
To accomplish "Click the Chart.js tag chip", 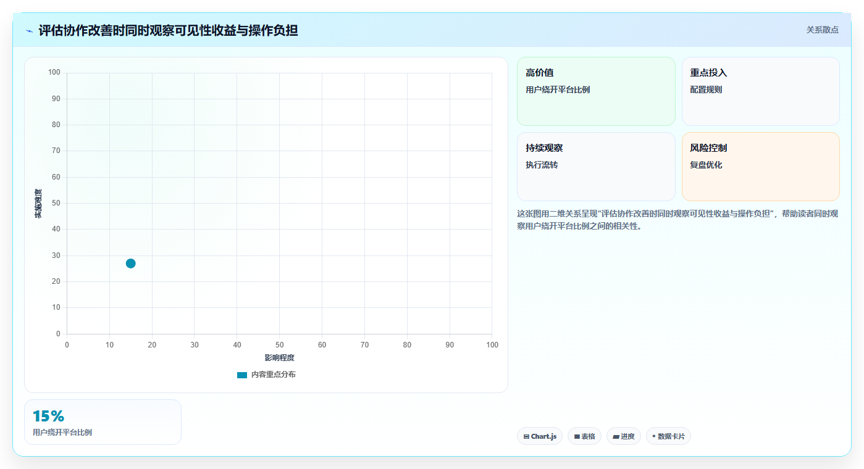I will [540, 436].
